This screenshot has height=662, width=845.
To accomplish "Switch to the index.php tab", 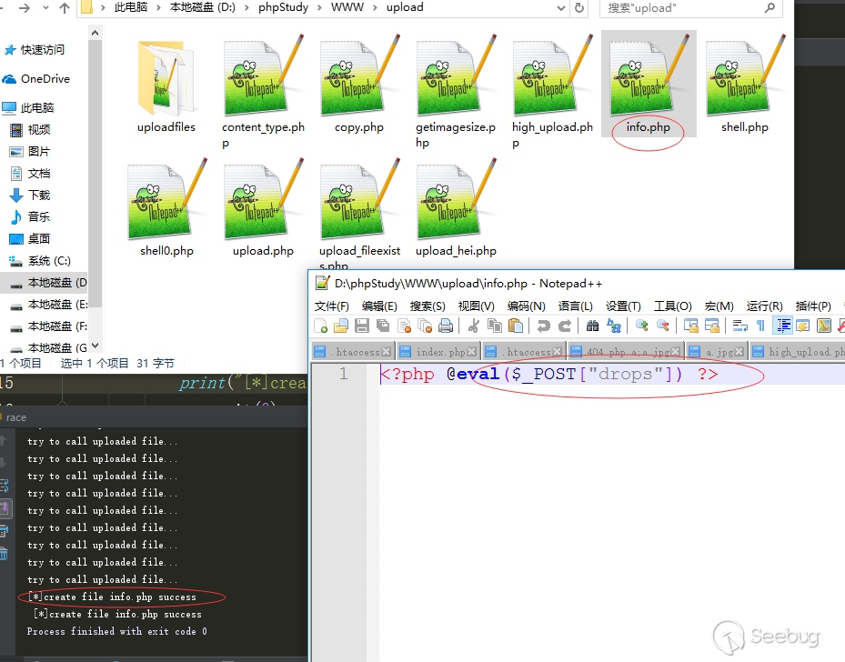I will 440,352.
